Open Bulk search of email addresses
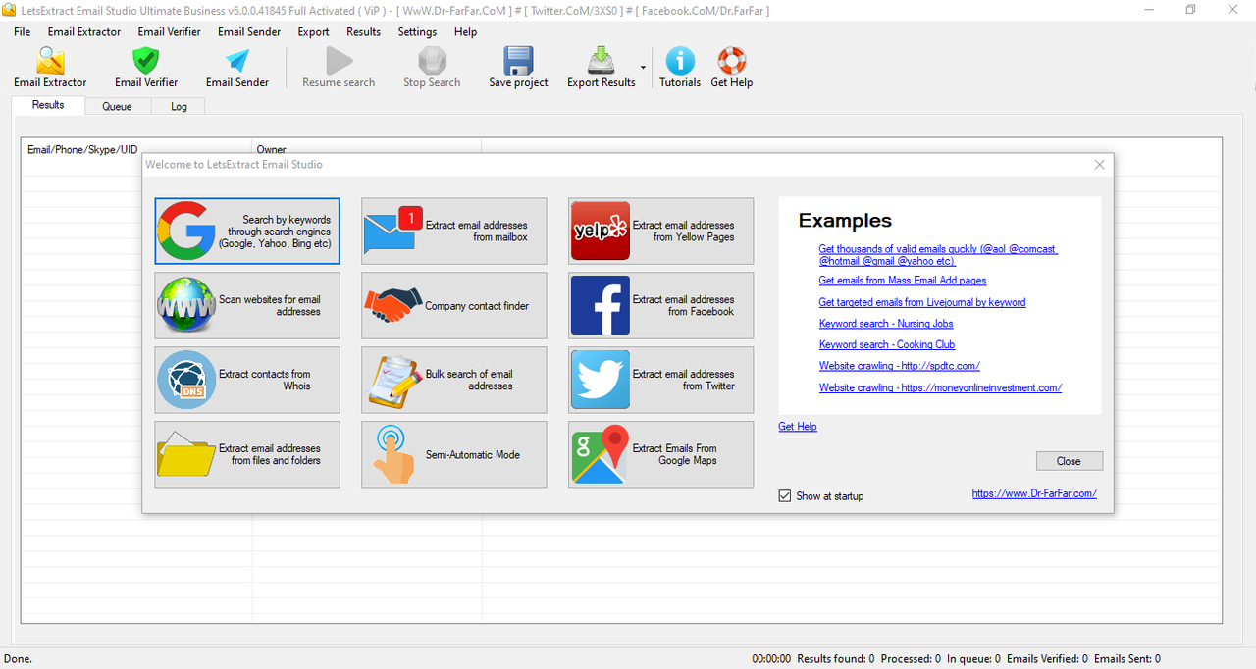 [x=454, y=381]
